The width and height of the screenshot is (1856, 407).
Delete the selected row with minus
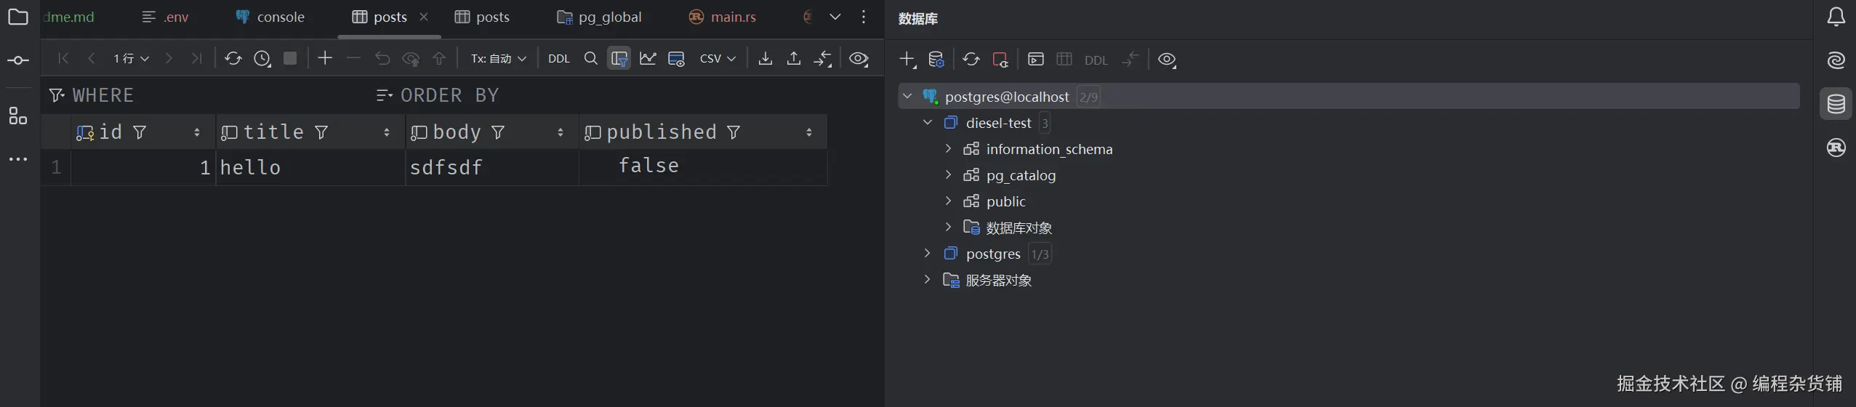(353, 58)
